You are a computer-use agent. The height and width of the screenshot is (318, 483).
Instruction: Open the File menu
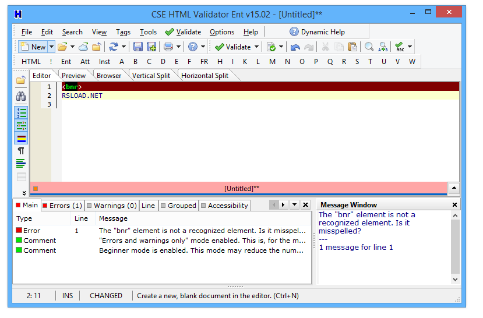coord(27,32)
